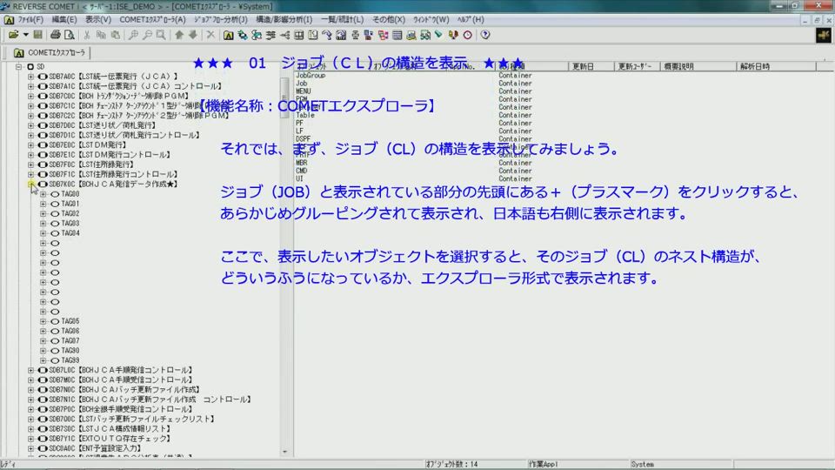Viewport: 835px width, 470px height.
Task: Click the tree panel scroll-down arrow
Action: click(x=284, y=450)
